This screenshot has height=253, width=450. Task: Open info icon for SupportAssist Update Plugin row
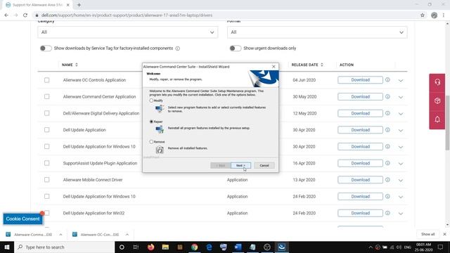[387, 163]
